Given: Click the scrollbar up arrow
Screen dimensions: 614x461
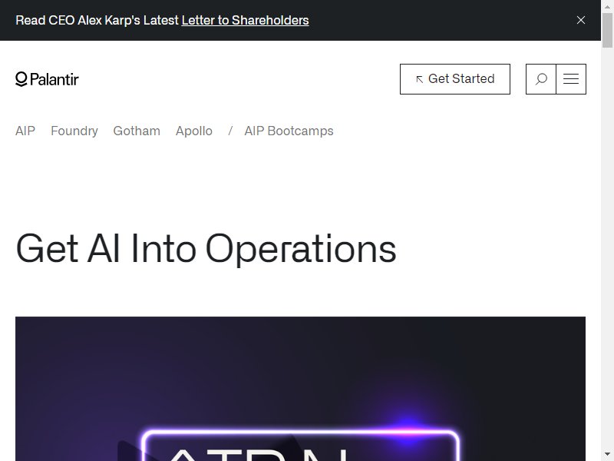Looking at the screenshot, I should click(x=607, y=6).
